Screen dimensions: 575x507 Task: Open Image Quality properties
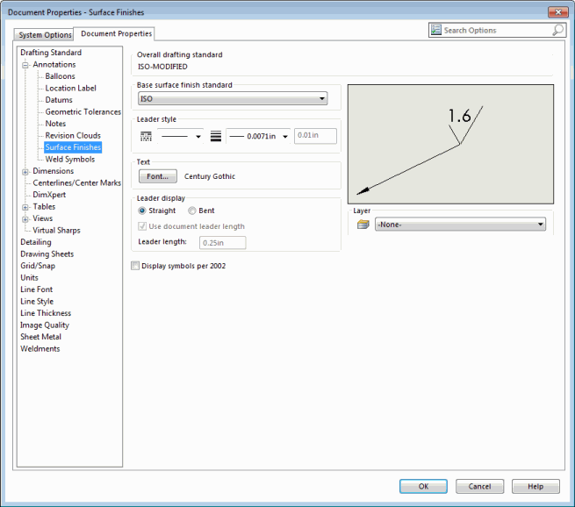coord(45,325)
